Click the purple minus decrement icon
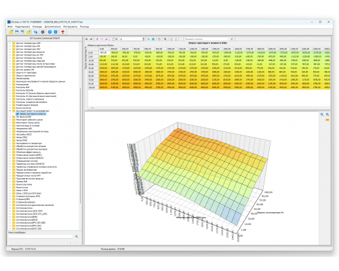 pyautogui.click(x=102, y=39)
